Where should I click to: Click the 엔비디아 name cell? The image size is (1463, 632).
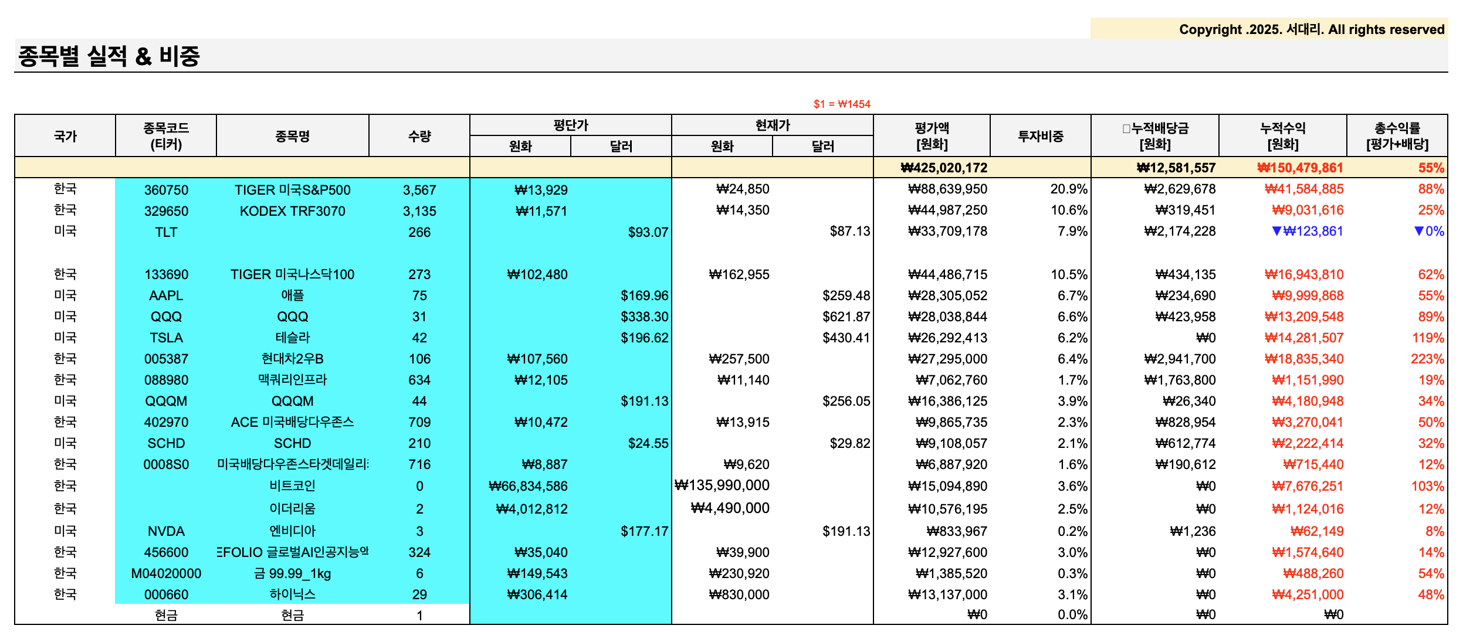pyautogui.click(x=292, y=531)
